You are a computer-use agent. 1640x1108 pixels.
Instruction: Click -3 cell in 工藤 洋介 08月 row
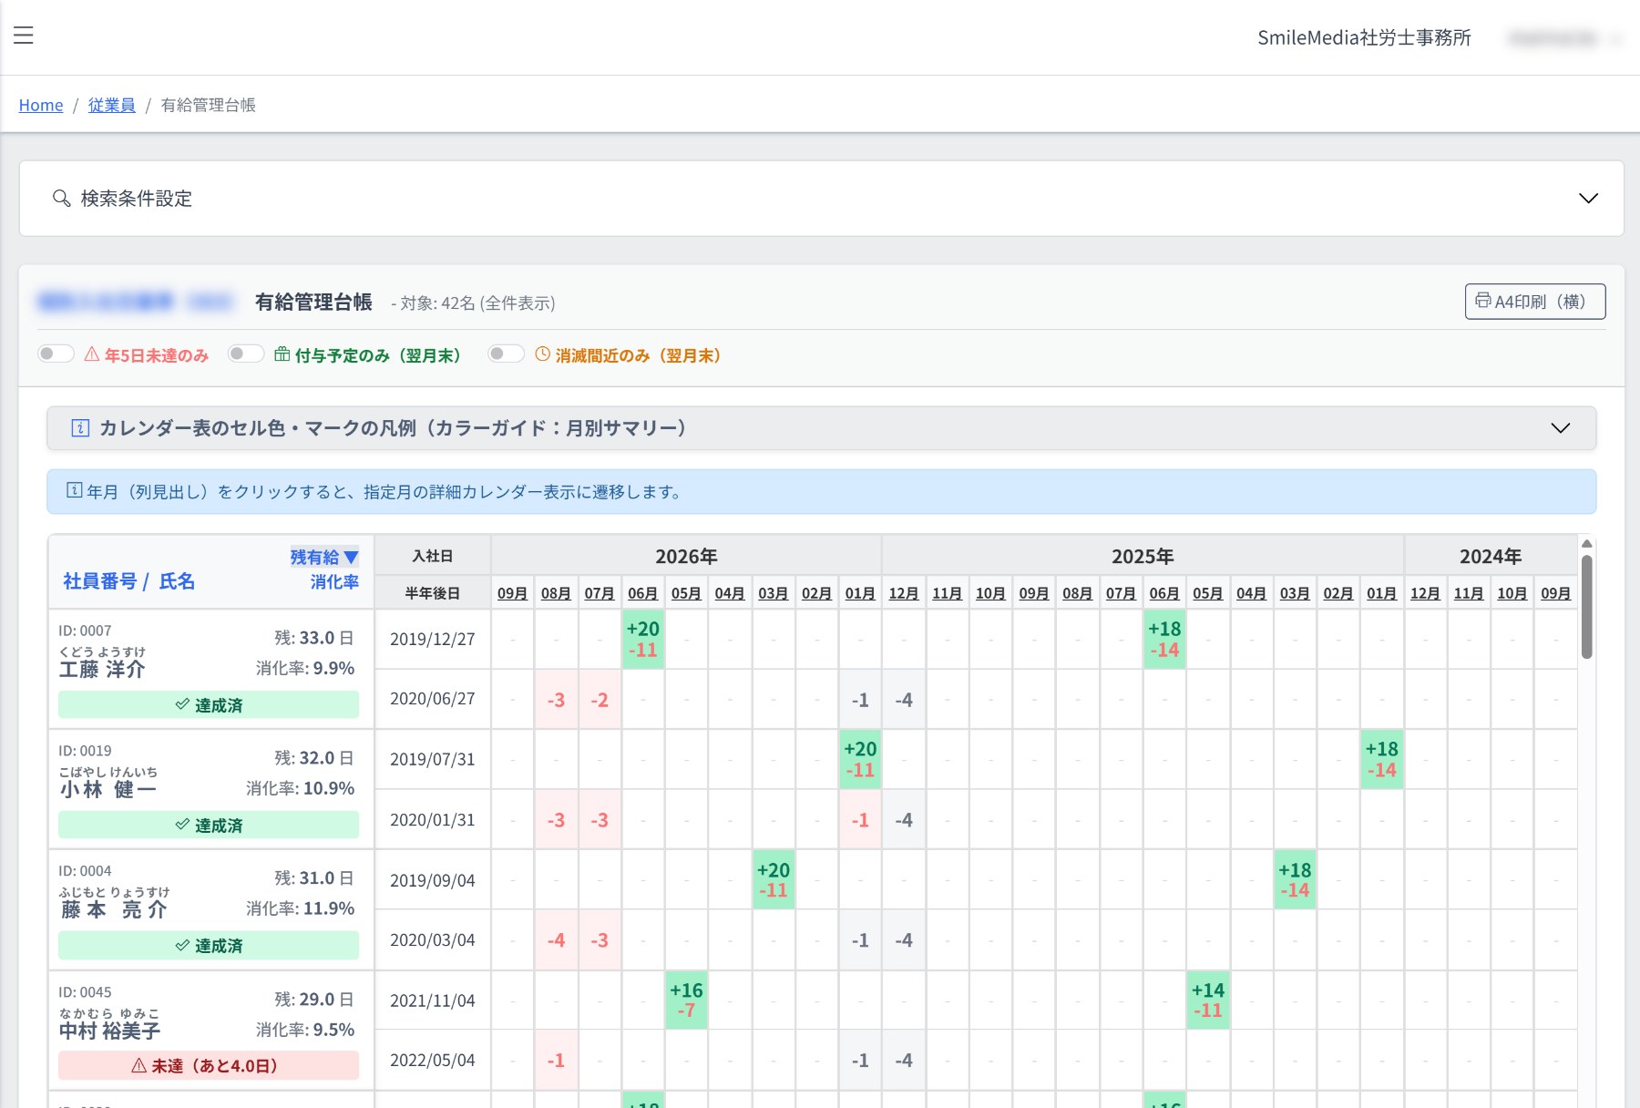556,700
